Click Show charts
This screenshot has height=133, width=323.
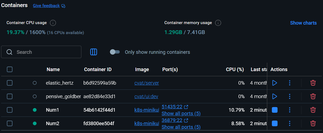tap(303, 23)
